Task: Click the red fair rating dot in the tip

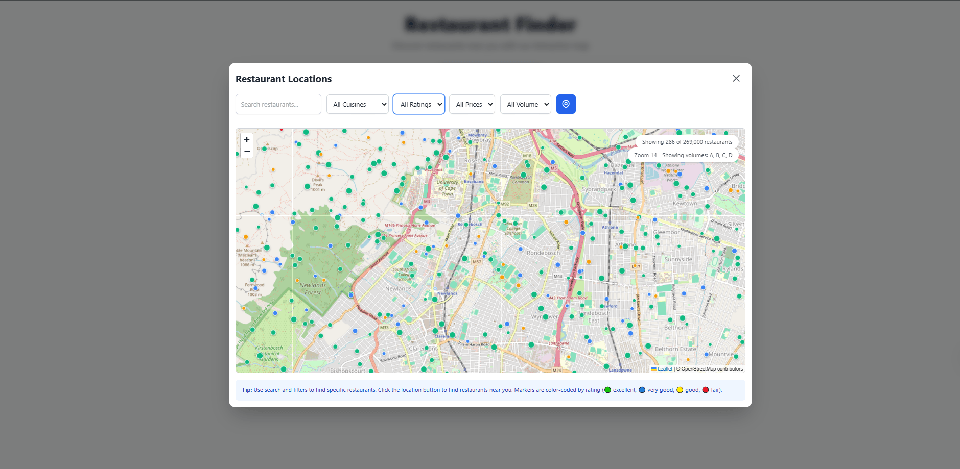Action: coord(705,390)
